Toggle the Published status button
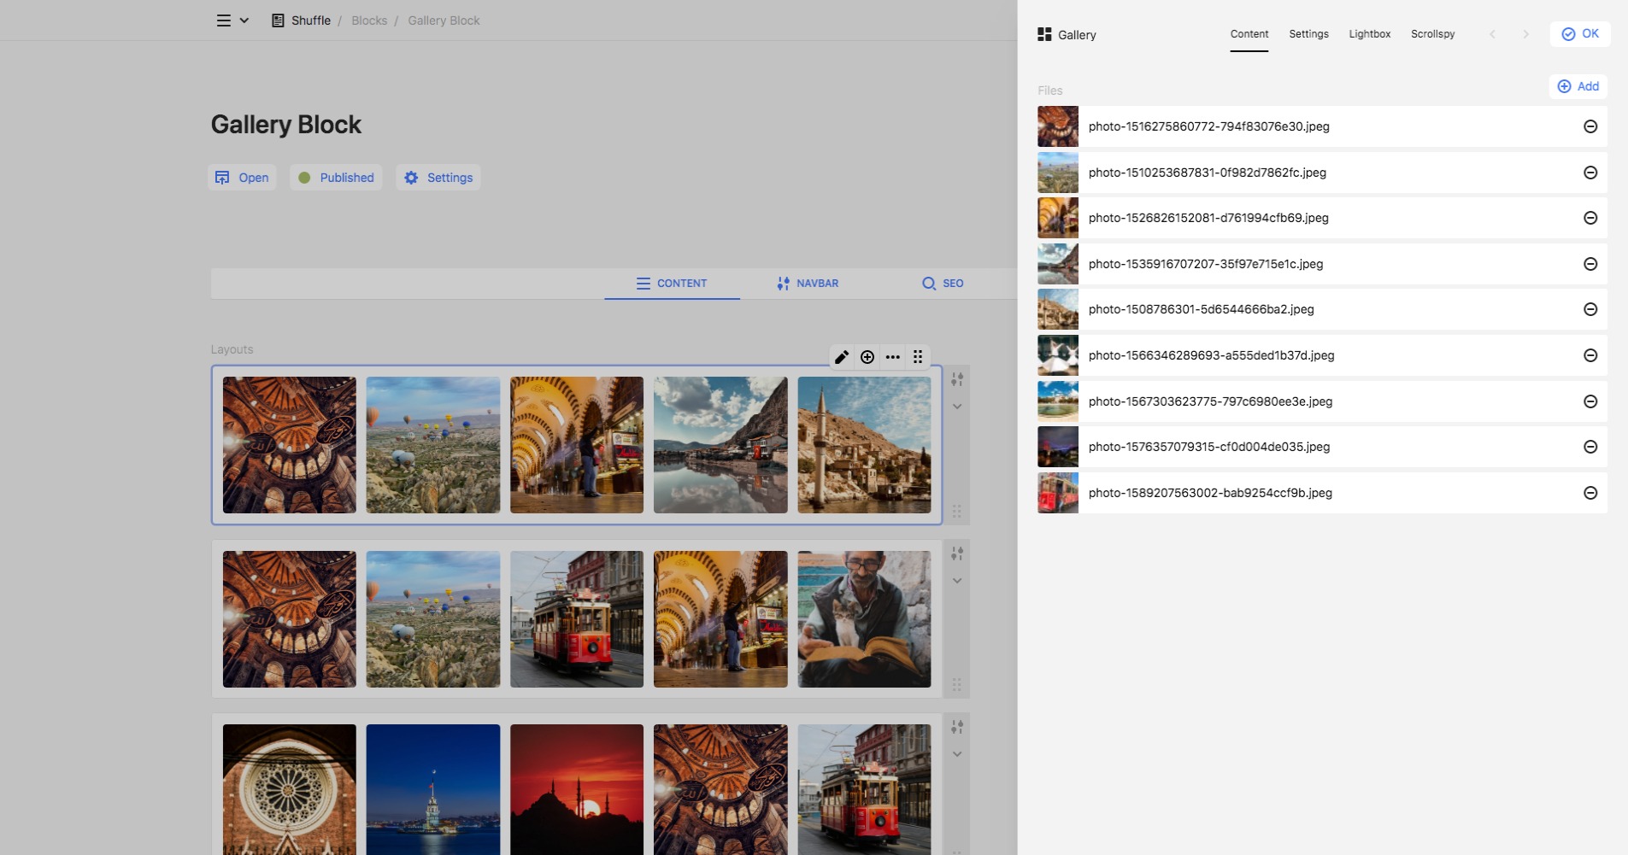This screenshot has height=855, width=1628. (x=336, y=178)
